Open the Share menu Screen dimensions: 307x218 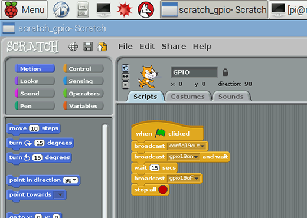point(174,47)
